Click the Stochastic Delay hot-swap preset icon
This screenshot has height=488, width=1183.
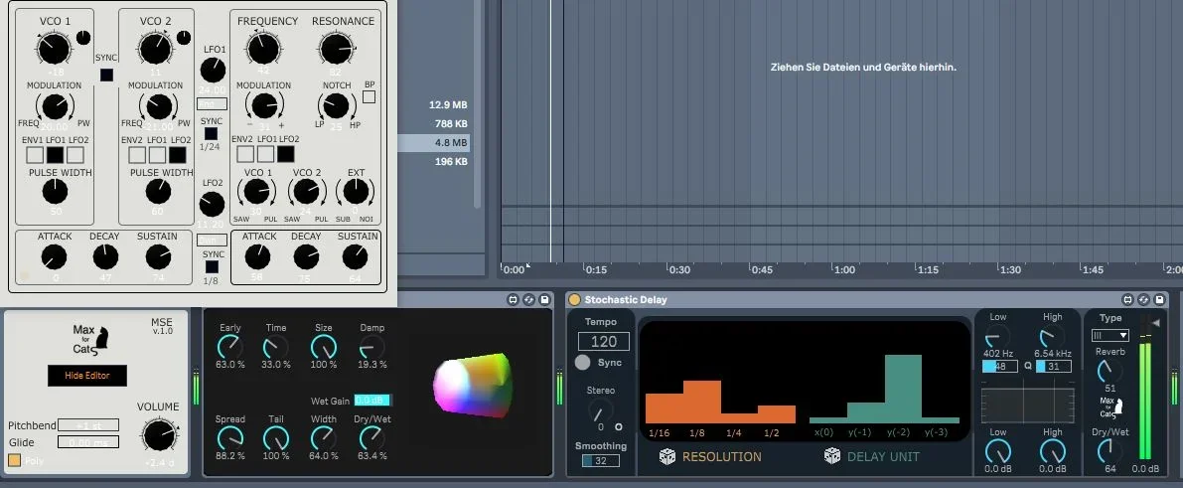pos(1142,299)
